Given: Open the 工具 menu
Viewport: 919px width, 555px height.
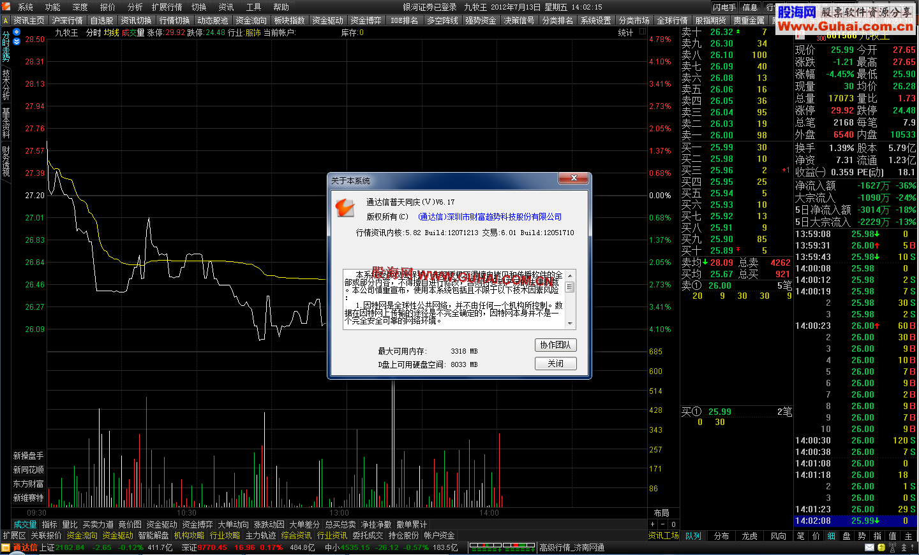Looking at the screenshot, I should tap(254, 7).
